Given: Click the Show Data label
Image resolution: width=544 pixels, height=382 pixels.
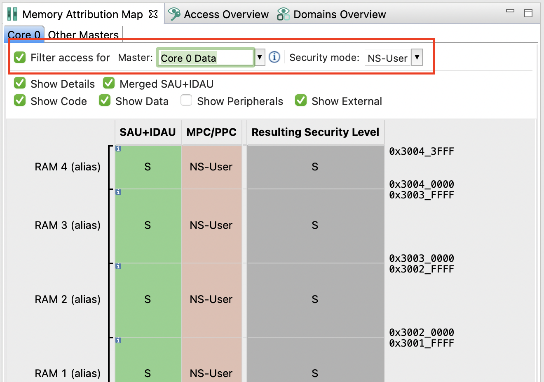Looking at the screenshot, I should point(142,101).
